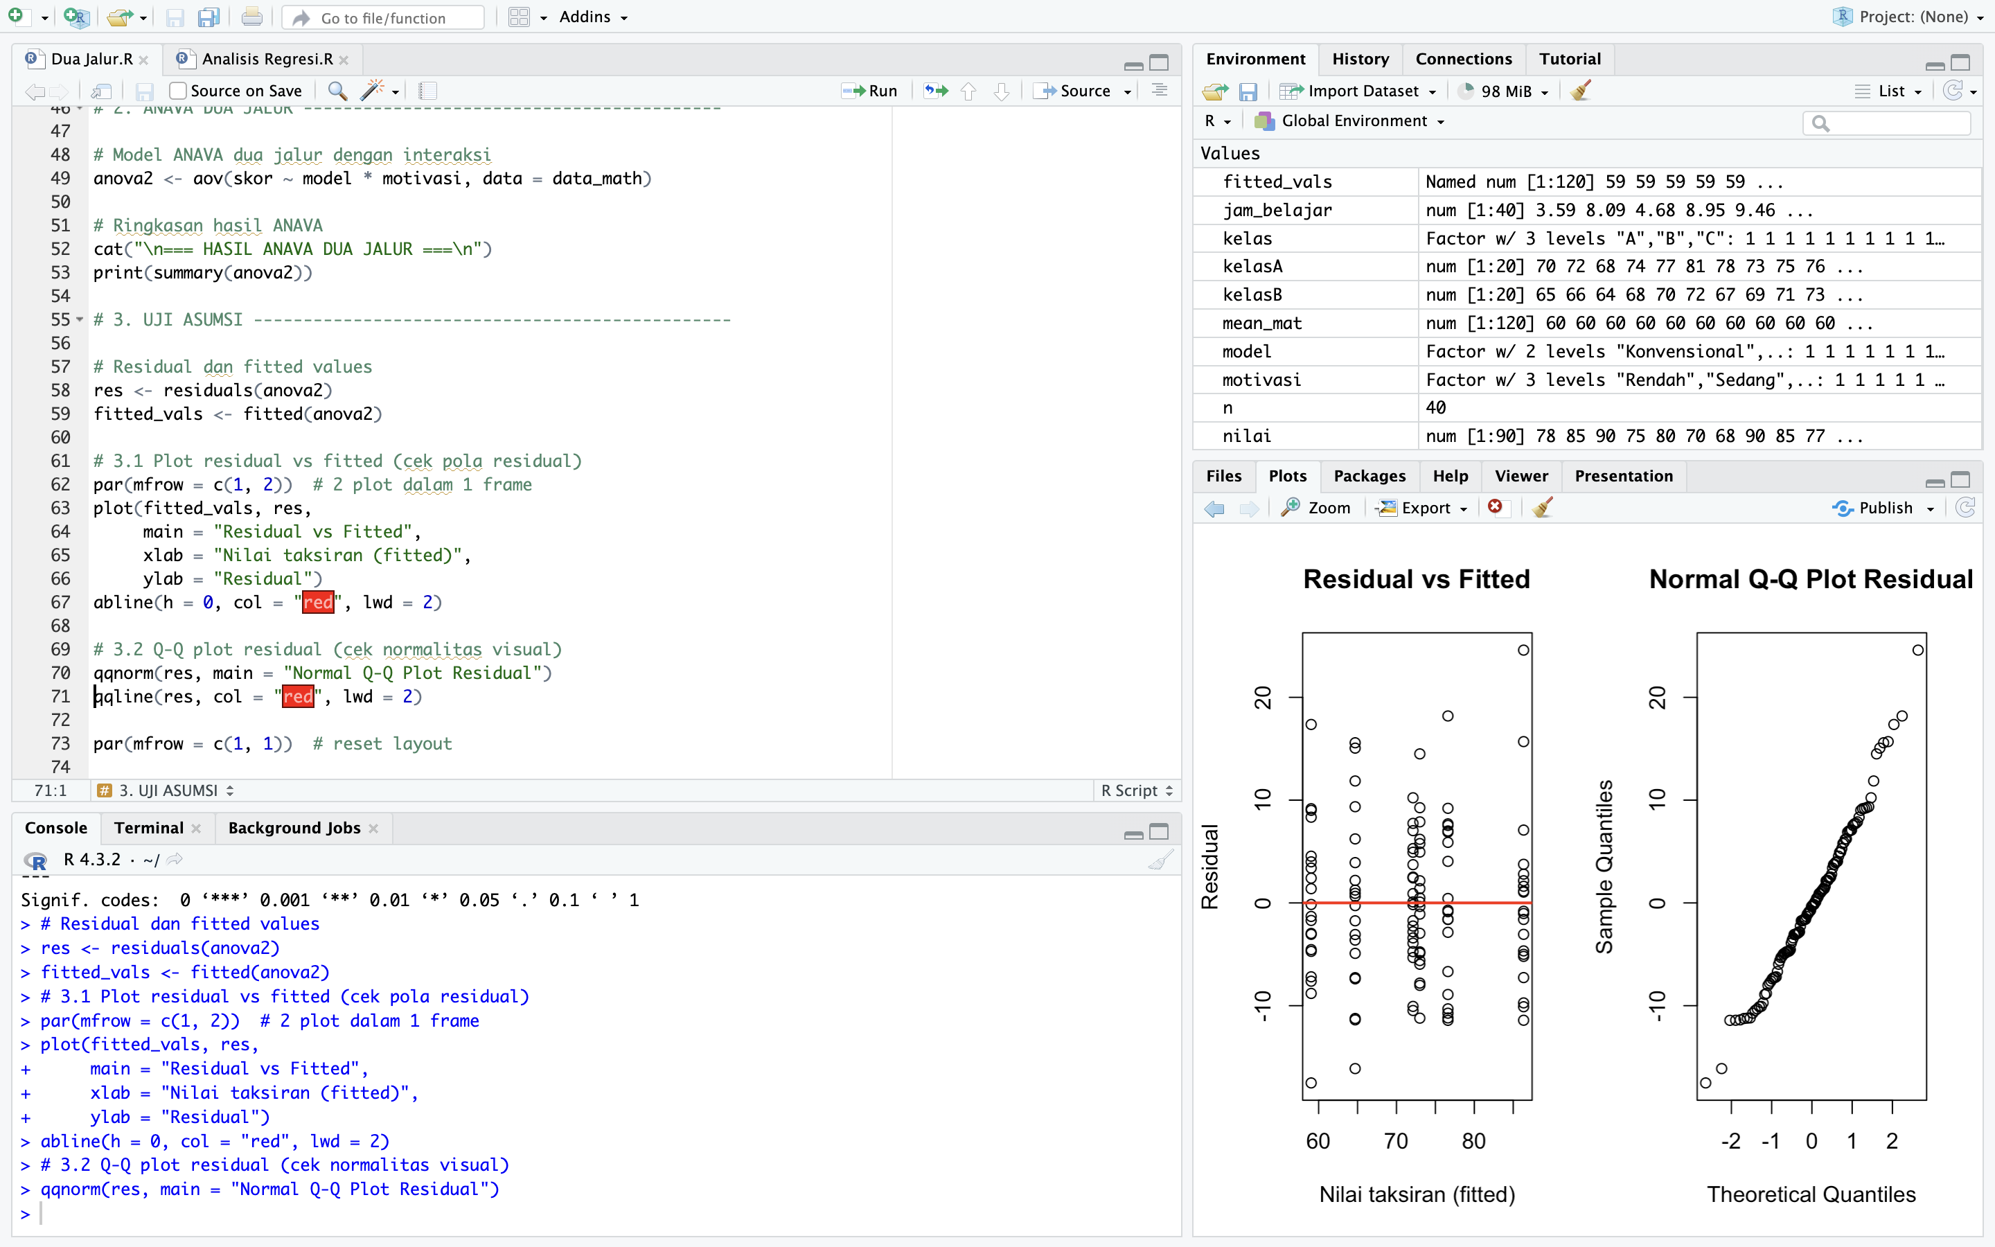Open the Import Dataset dropdown
Image resolution: width=1995 pixels, height=1247 pixels.
[1362, 91]
